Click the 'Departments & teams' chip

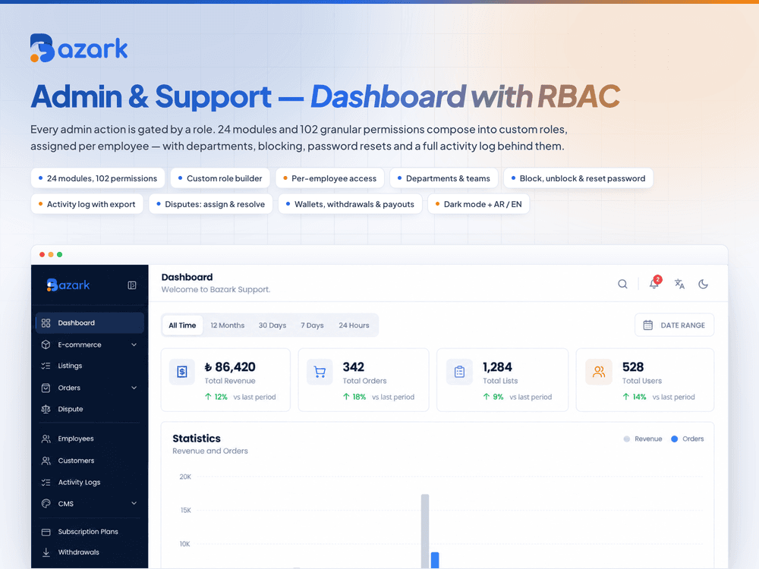[444, 178]
